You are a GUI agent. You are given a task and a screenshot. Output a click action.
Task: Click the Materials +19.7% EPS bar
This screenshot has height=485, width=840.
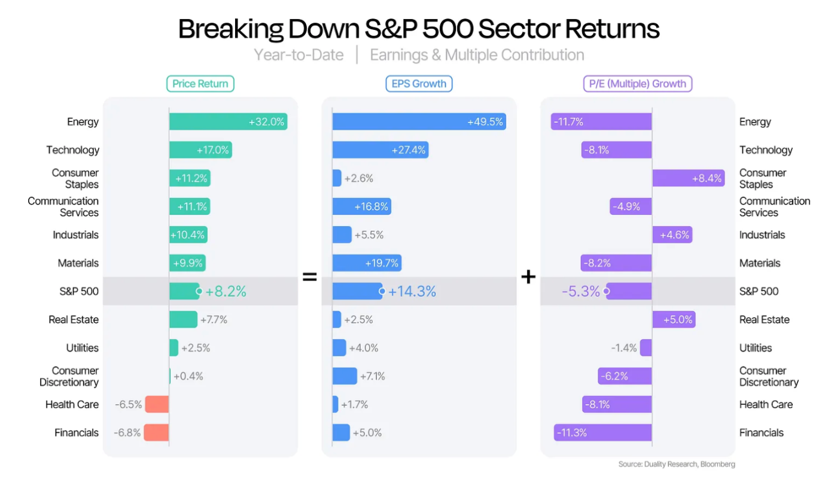click(367, 263)
